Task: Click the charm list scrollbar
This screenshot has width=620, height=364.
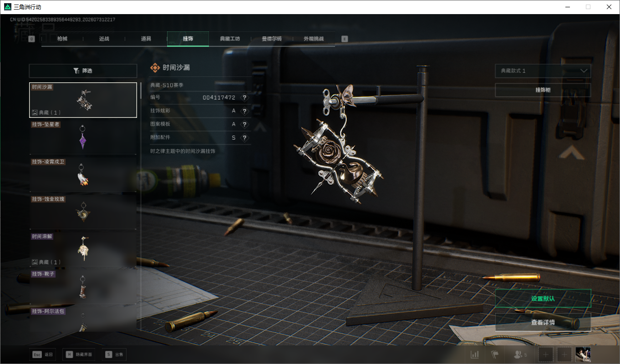Action: (x=141, y=91)
